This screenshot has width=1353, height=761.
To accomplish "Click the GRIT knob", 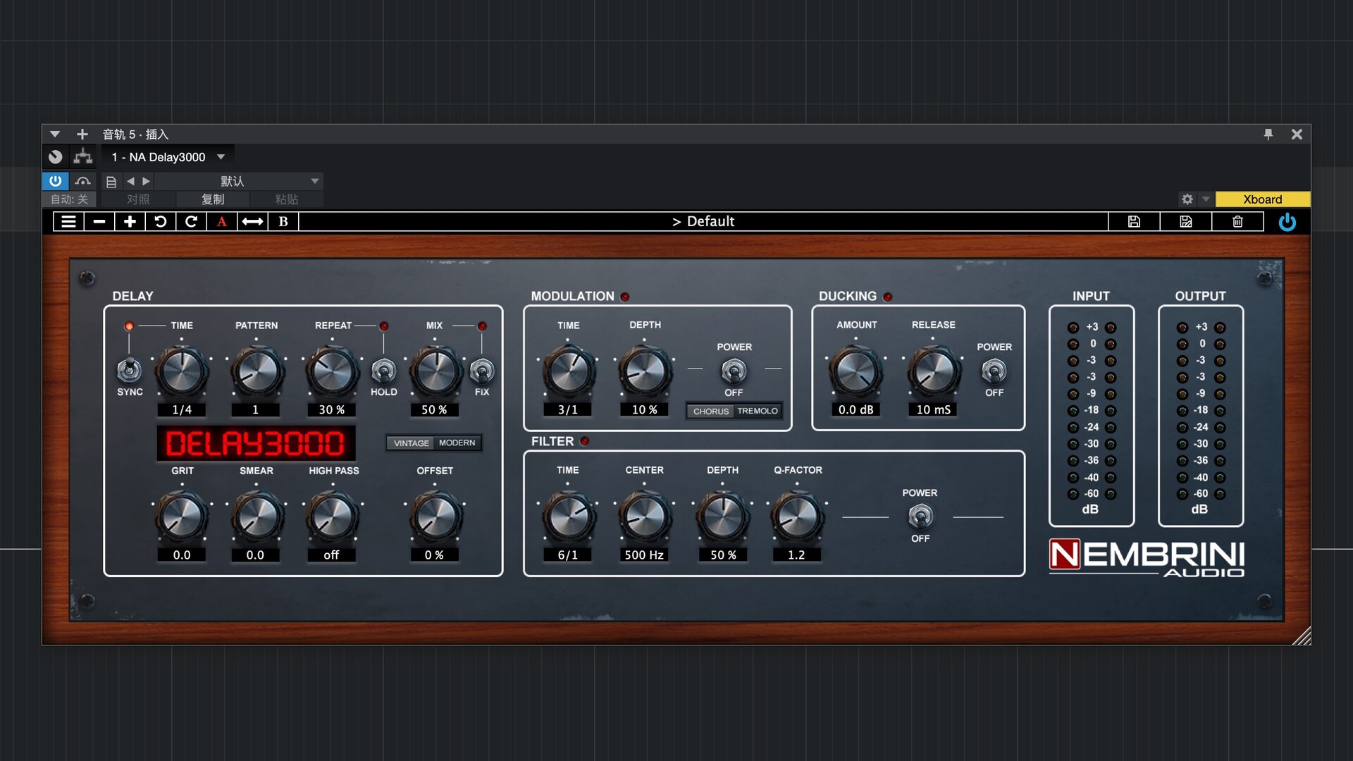I will 182,517.
